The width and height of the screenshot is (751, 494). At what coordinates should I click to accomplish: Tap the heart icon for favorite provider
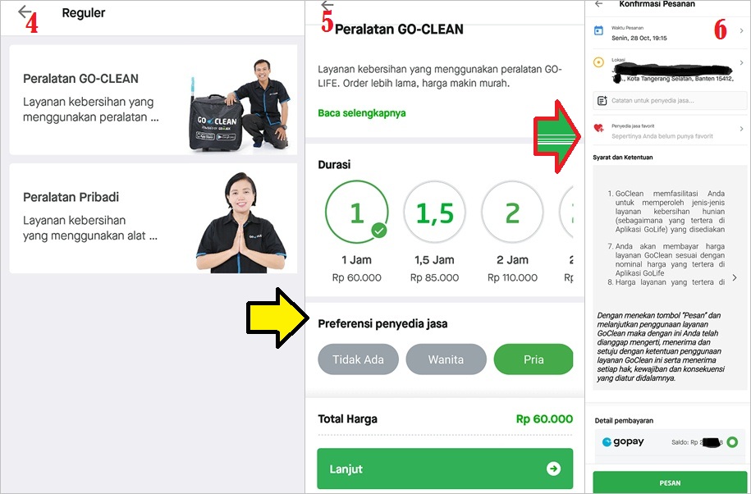[598, 128]
